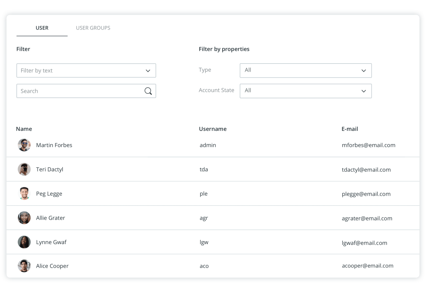Click Allie Grater's avatar picture
Screen dimensions: 426x292
tap(24, 218)
